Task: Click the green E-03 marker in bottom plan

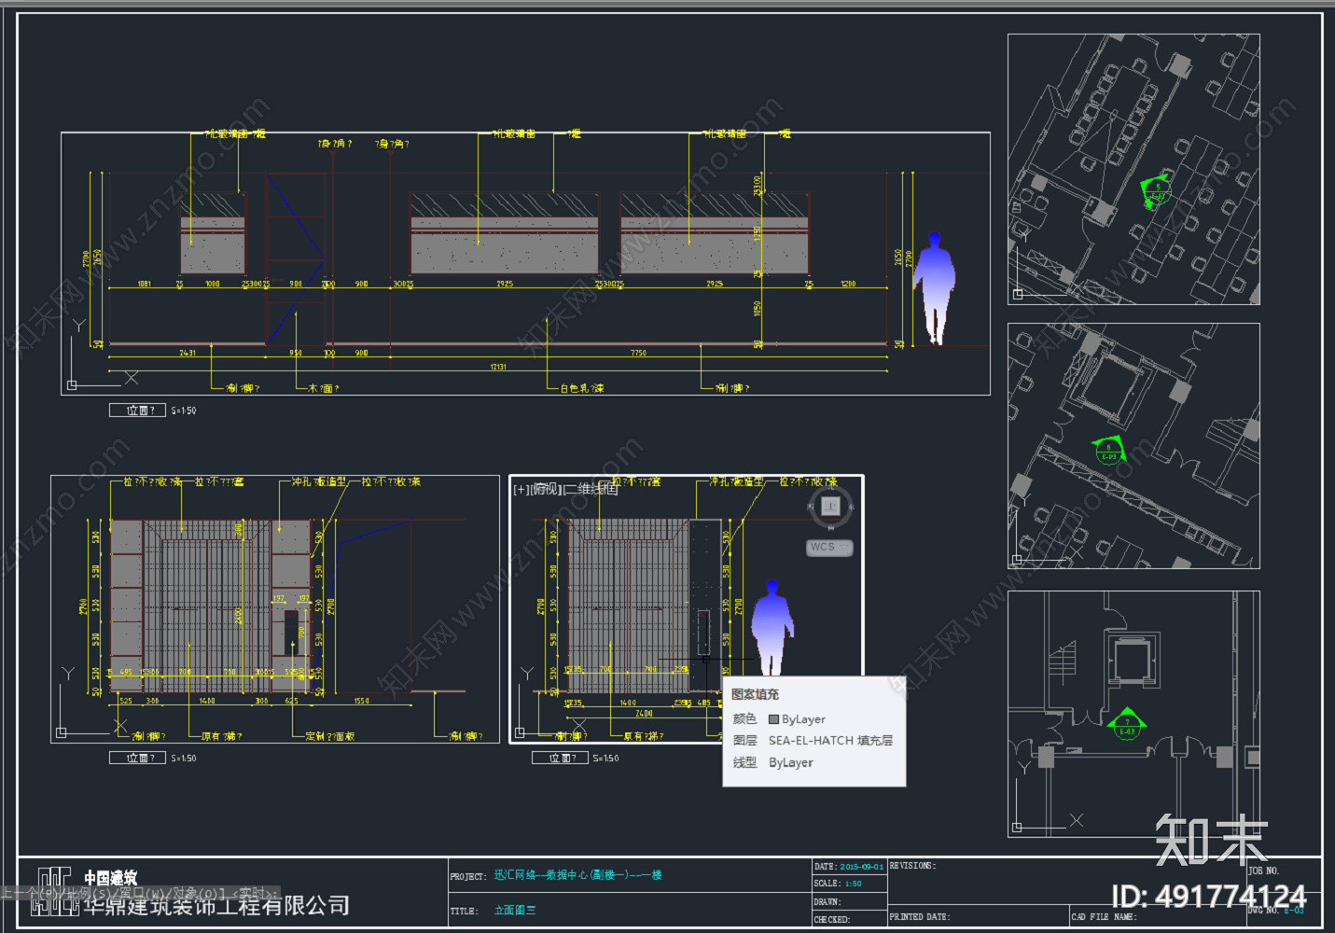Action: point(1127,724)
